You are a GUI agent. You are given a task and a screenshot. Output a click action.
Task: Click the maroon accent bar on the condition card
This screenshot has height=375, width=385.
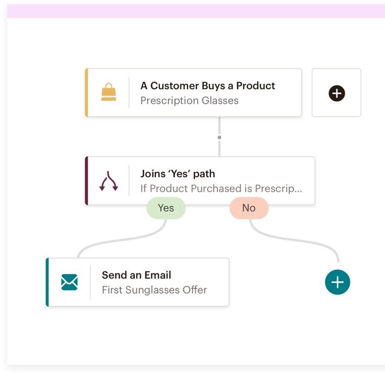(86, 181)
